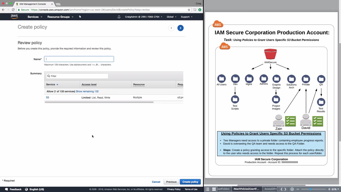
Task: Open the Privacy Policy link
Action: (174, 189)
